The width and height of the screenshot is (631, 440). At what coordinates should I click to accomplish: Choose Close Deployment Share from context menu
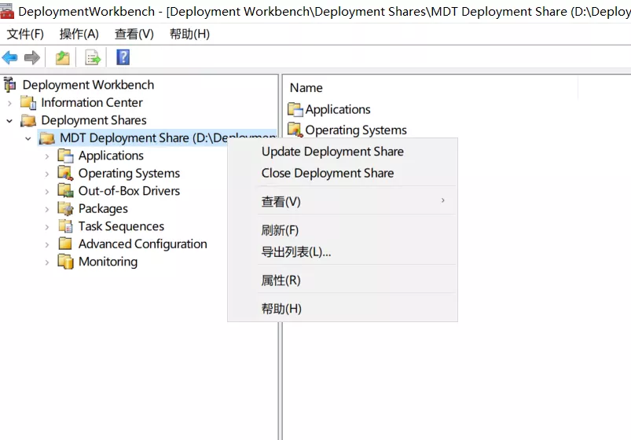pos(328,173)
